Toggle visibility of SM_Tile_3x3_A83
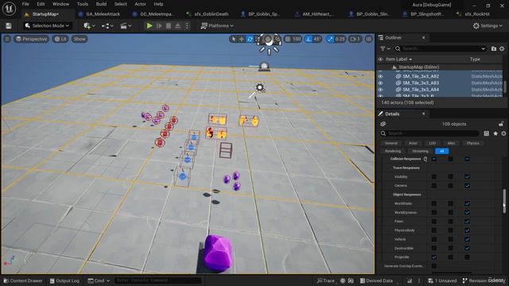The height and width of the screenshot is (286, 509). [x=380, y=83]
